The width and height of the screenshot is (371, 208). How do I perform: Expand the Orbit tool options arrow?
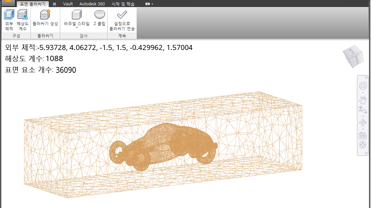point(363,129)
